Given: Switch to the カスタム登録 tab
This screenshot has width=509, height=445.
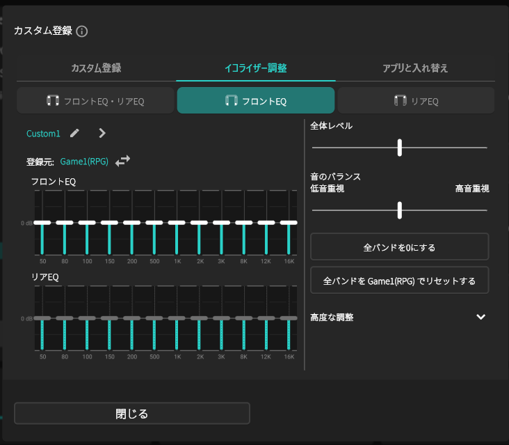Looking at the screenshot, I should [x=96, y=68].
